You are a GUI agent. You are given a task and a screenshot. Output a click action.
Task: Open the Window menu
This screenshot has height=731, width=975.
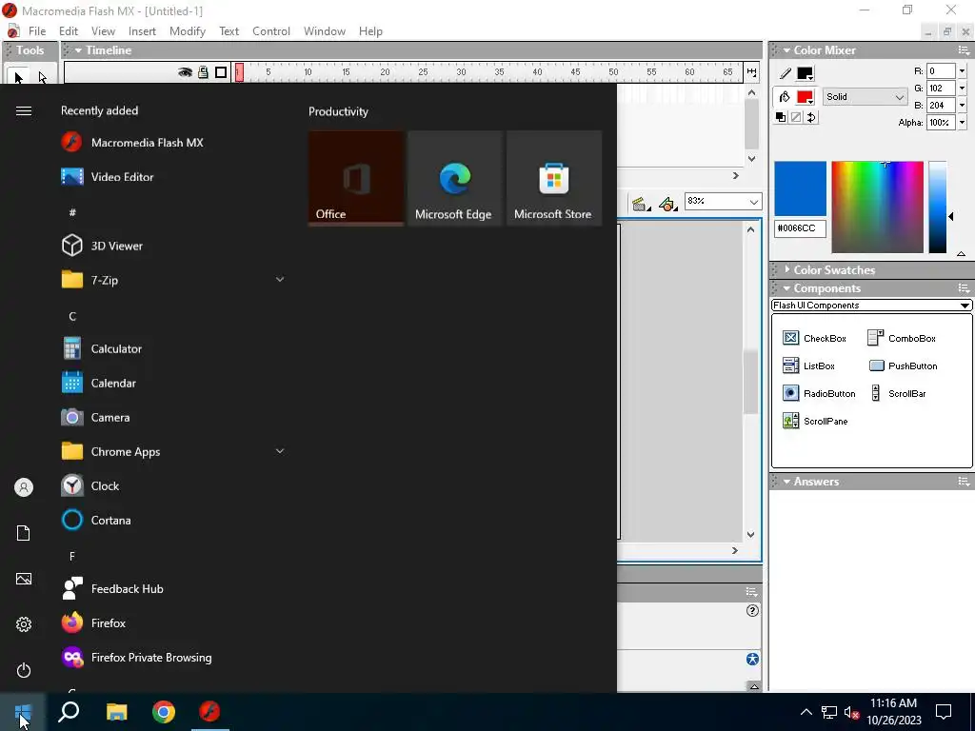[x=325, y=31]
